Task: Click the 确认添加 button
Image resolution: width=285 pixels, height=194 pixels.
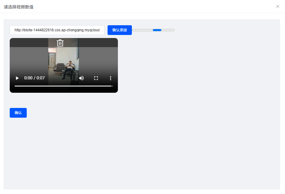Action: [120, 30]
